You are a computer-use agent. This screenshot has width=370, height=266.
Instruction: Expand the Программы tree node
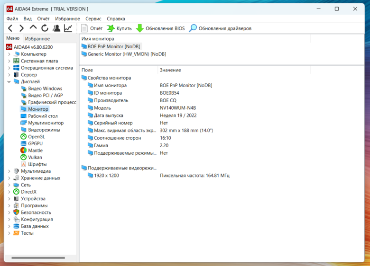point(9,205)
